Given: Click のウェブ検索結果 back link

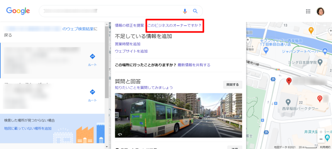Looking at the screenshot, I should click(x=78, y=29).
